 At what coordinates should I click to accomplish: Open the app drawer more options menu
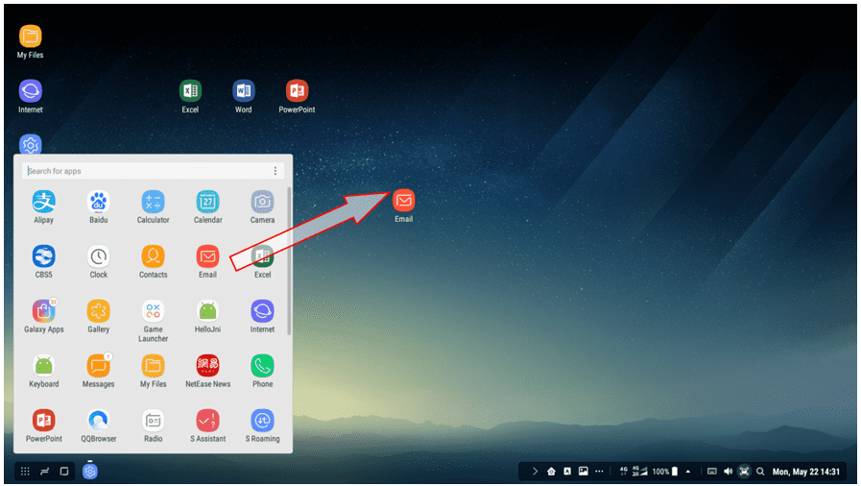[275, 171]
